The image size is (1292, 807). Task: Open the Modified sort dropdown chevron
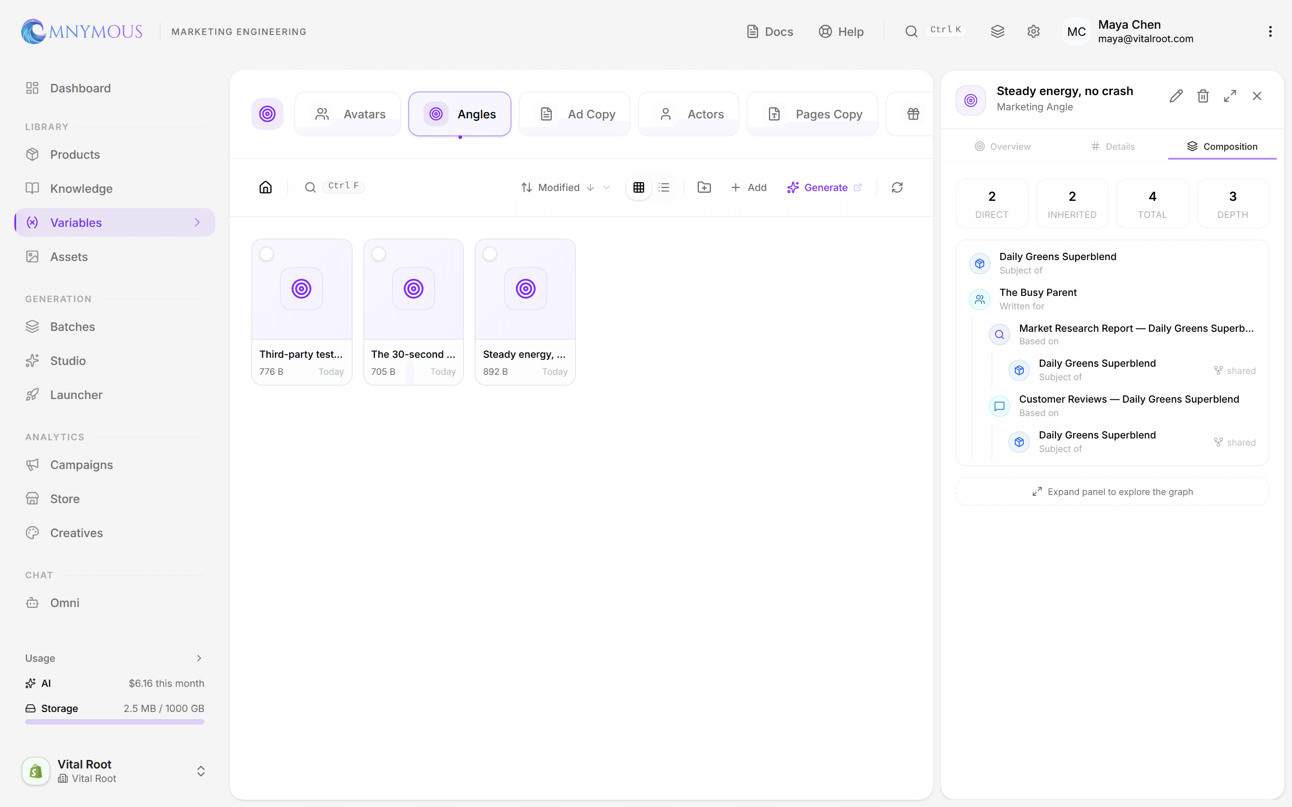click(607, 187)
